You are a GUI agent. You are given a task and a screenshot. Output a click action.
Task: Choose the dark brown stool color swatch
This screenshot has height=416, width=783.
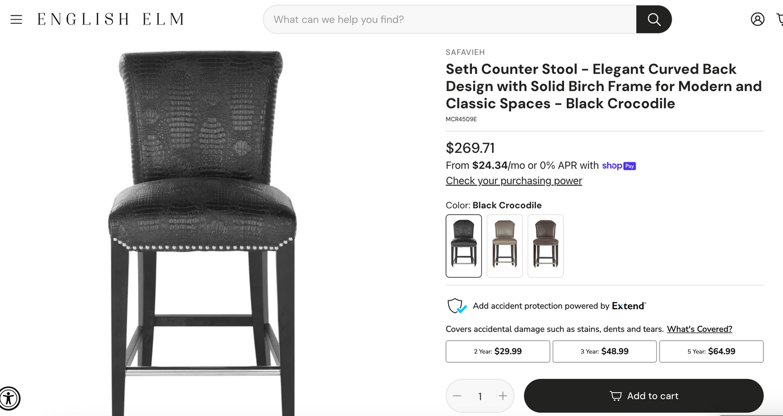pos(545,246)
